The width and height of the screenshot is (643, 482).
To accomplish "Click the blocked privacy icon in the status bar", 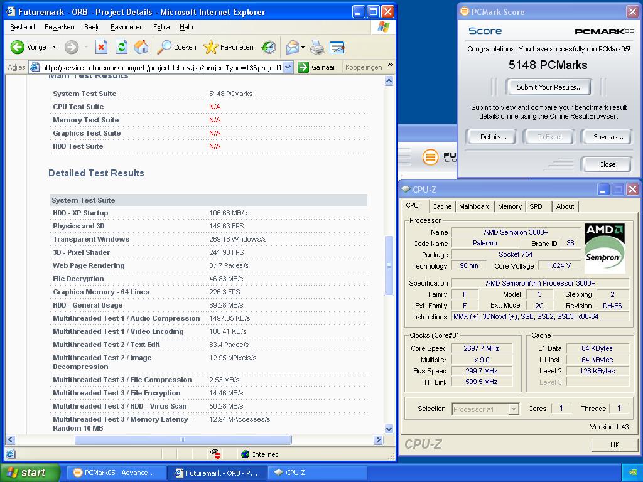I will (x=215, y=454).
